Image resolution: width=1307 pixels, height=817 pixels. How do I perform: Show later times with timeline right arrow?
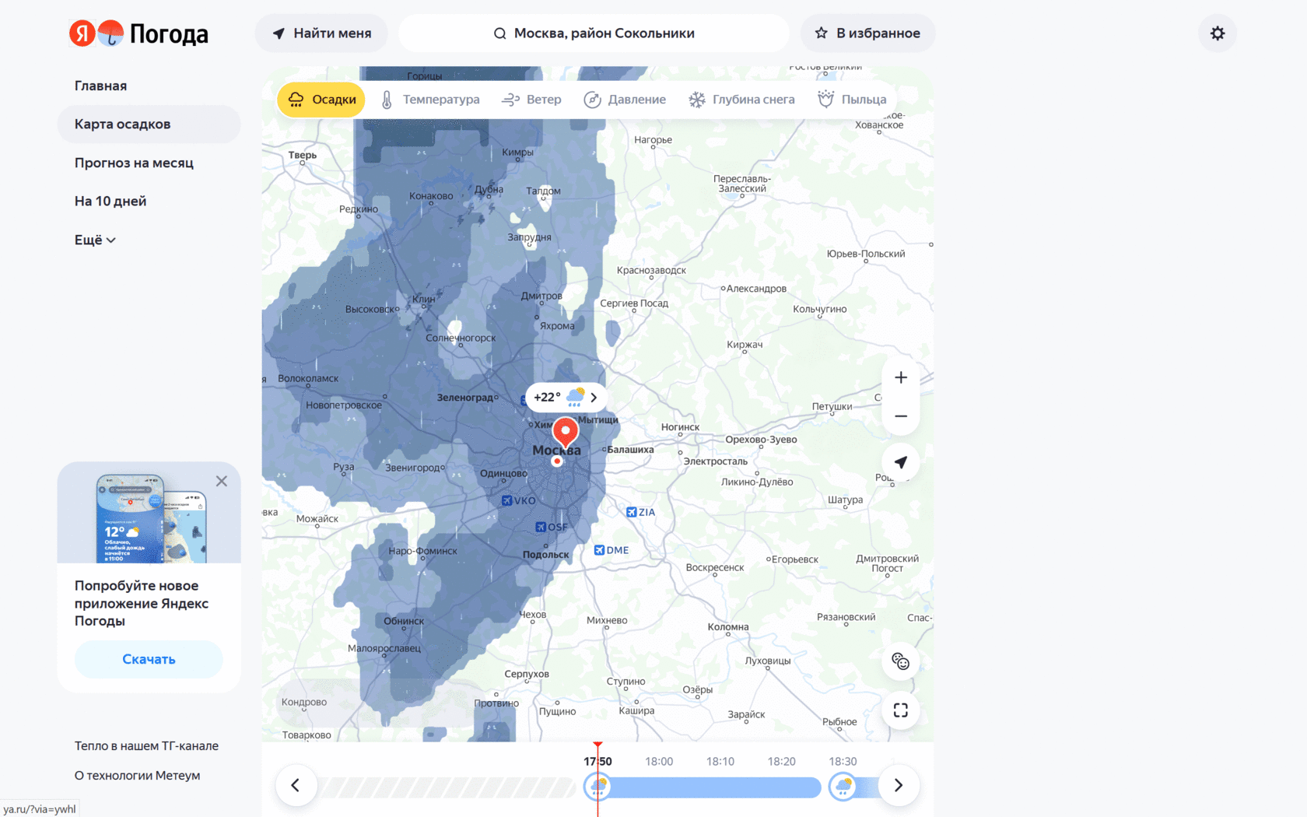pyautogui.click(x=899, y=785)
